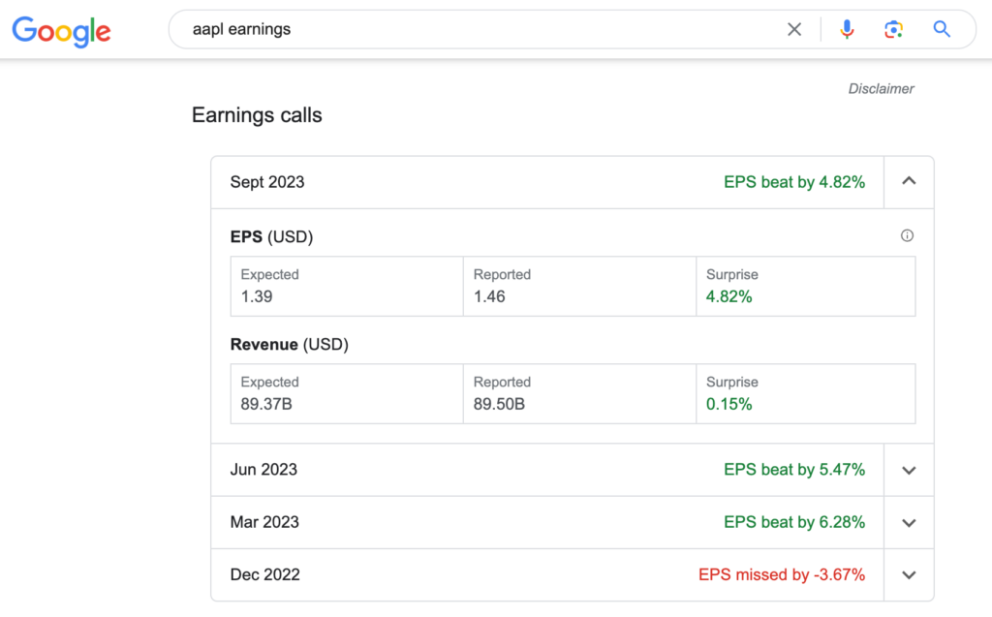The height and width of the screenshot is (617, 992).
Task: Clear the search query with the X icon
Action: click(794, 29)
